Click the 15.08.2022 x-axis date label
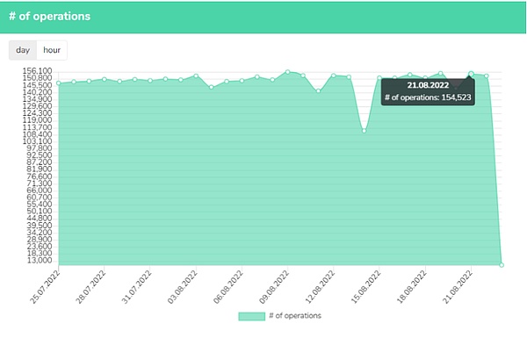This screenshot has width=527, height=345. [365, 286]
